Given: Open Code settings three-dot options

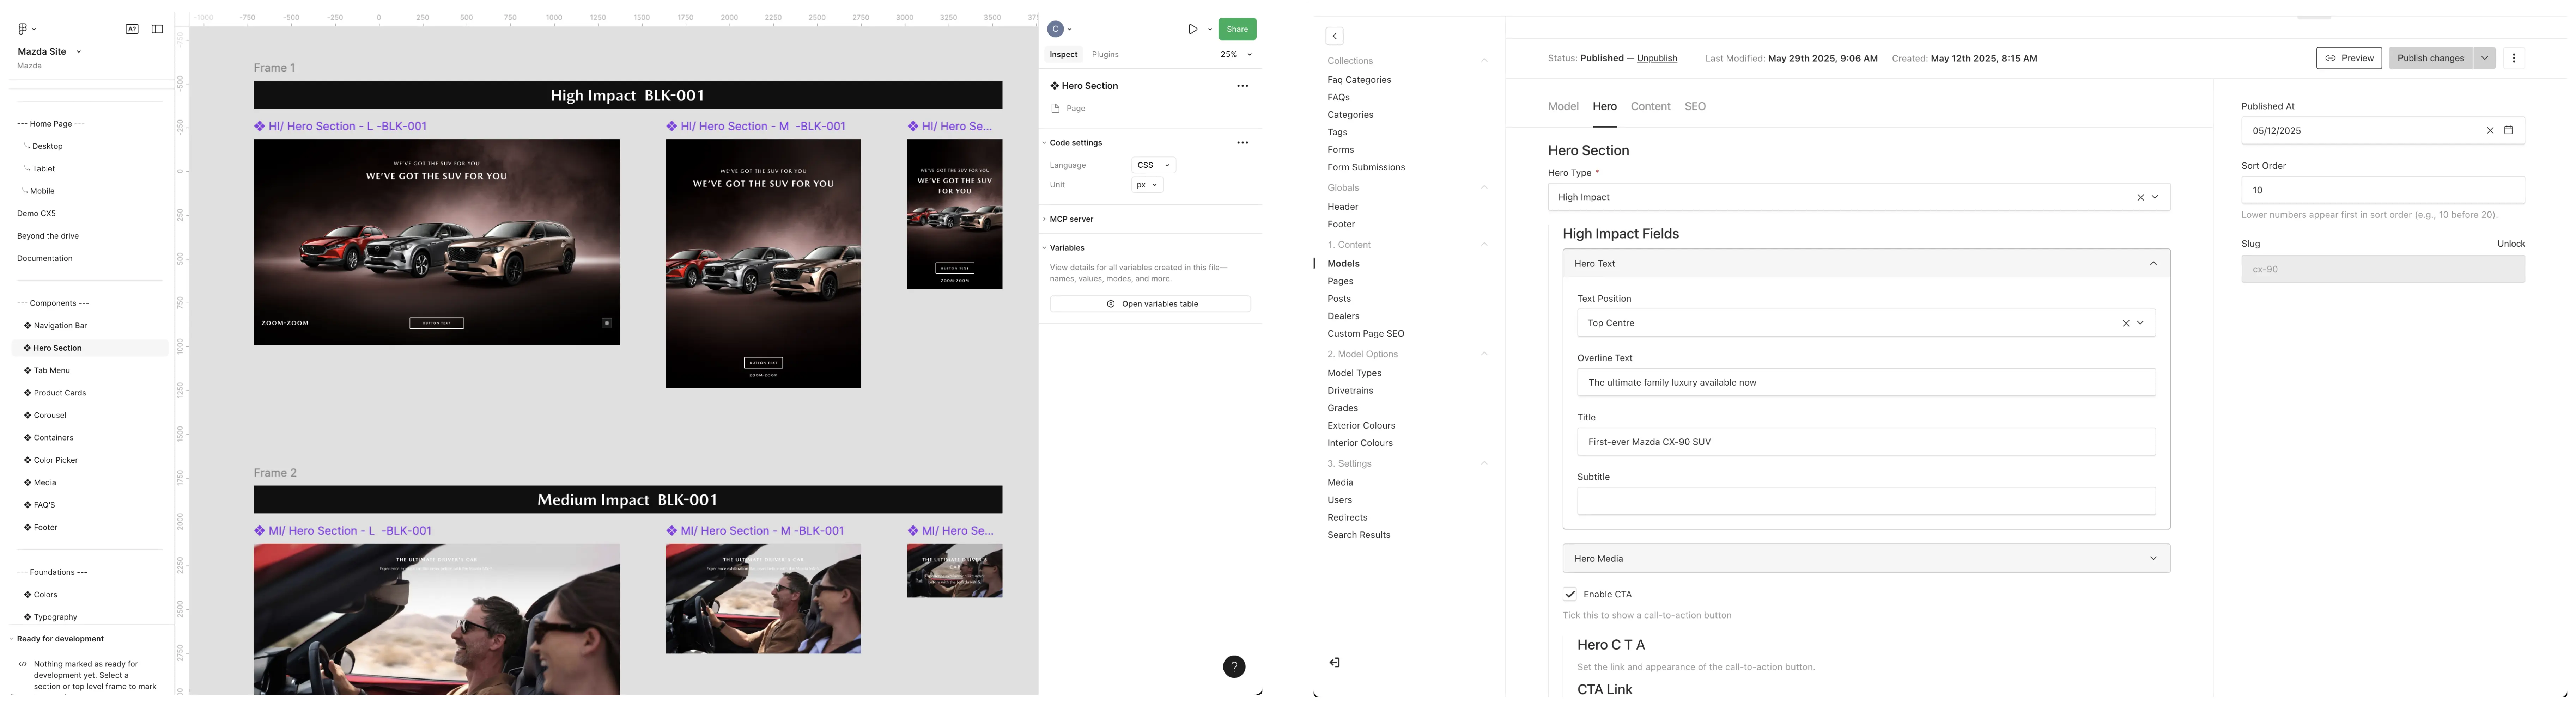Looking at the screenshot, I should [1242, 143].
